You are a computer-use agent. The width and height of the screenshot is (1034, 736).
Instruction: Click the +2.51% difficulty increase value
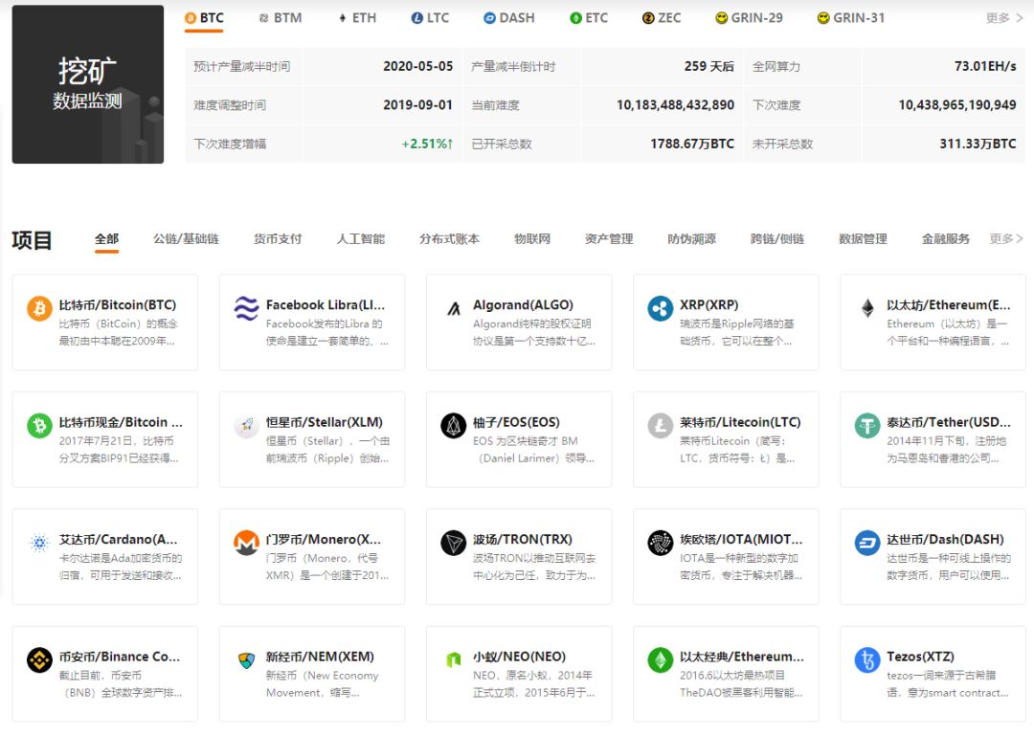tap(427, 144)
